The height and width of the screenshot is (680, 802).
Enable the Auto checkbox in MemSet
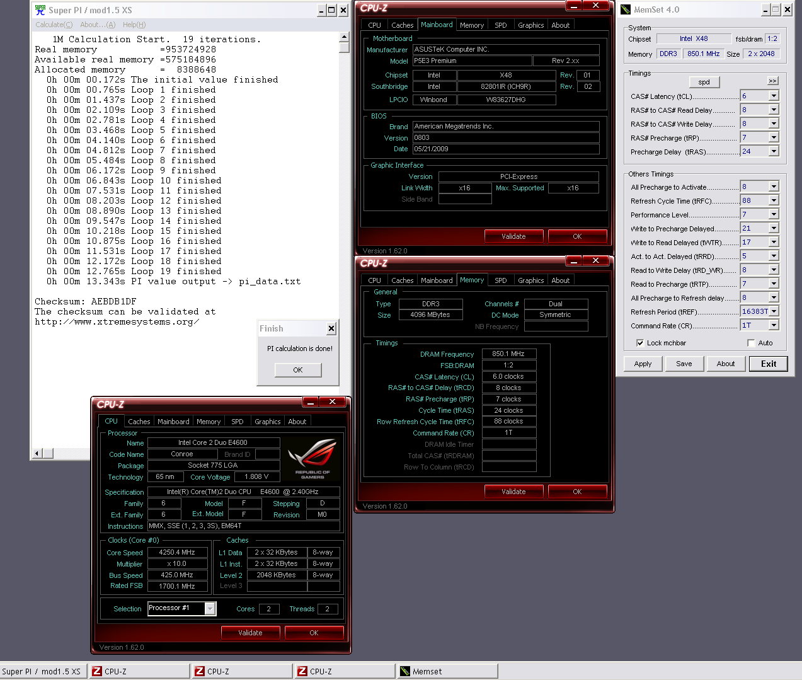(751, 343)
